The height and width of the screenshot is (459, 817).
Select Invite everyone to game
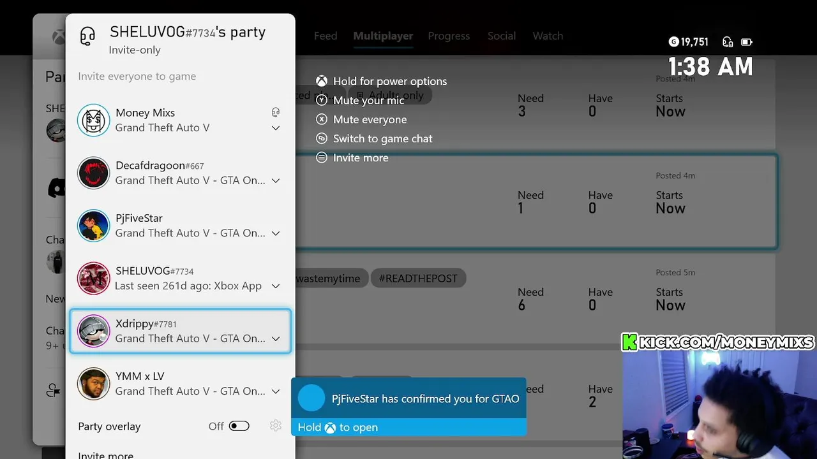[x=137, y=76]
